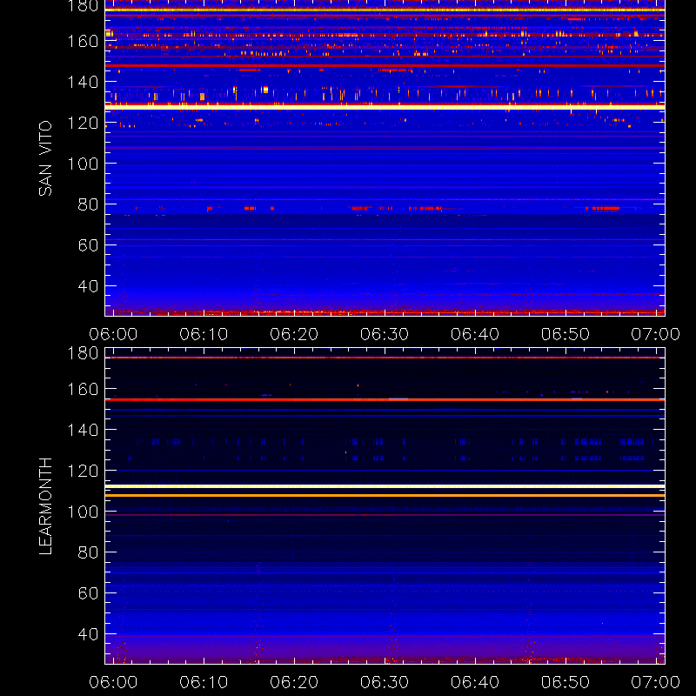Select the 80 tick label on San Vito plot

(x=88, y=204)
